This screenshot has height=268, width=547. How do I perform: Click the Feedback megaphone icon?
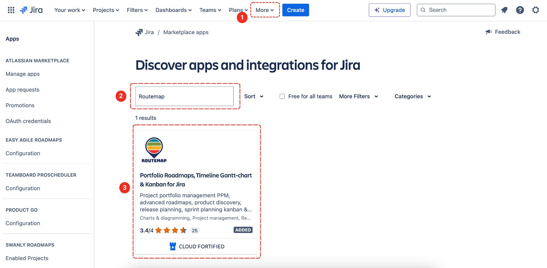tap(489, 32)
